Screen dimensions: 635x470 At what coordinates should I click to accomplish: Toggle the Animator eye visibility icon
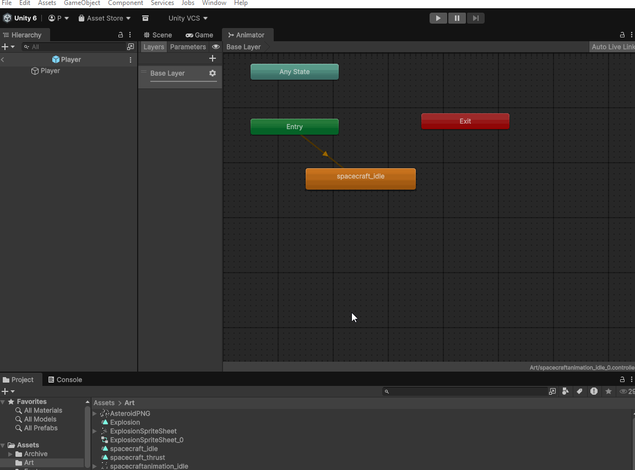point(216,47)
